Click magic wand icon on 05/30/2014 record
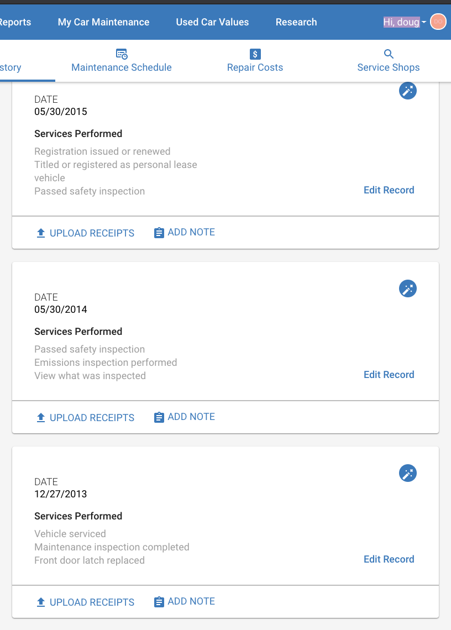This screenshot has height=630, width=451. [x=407, y=288]
